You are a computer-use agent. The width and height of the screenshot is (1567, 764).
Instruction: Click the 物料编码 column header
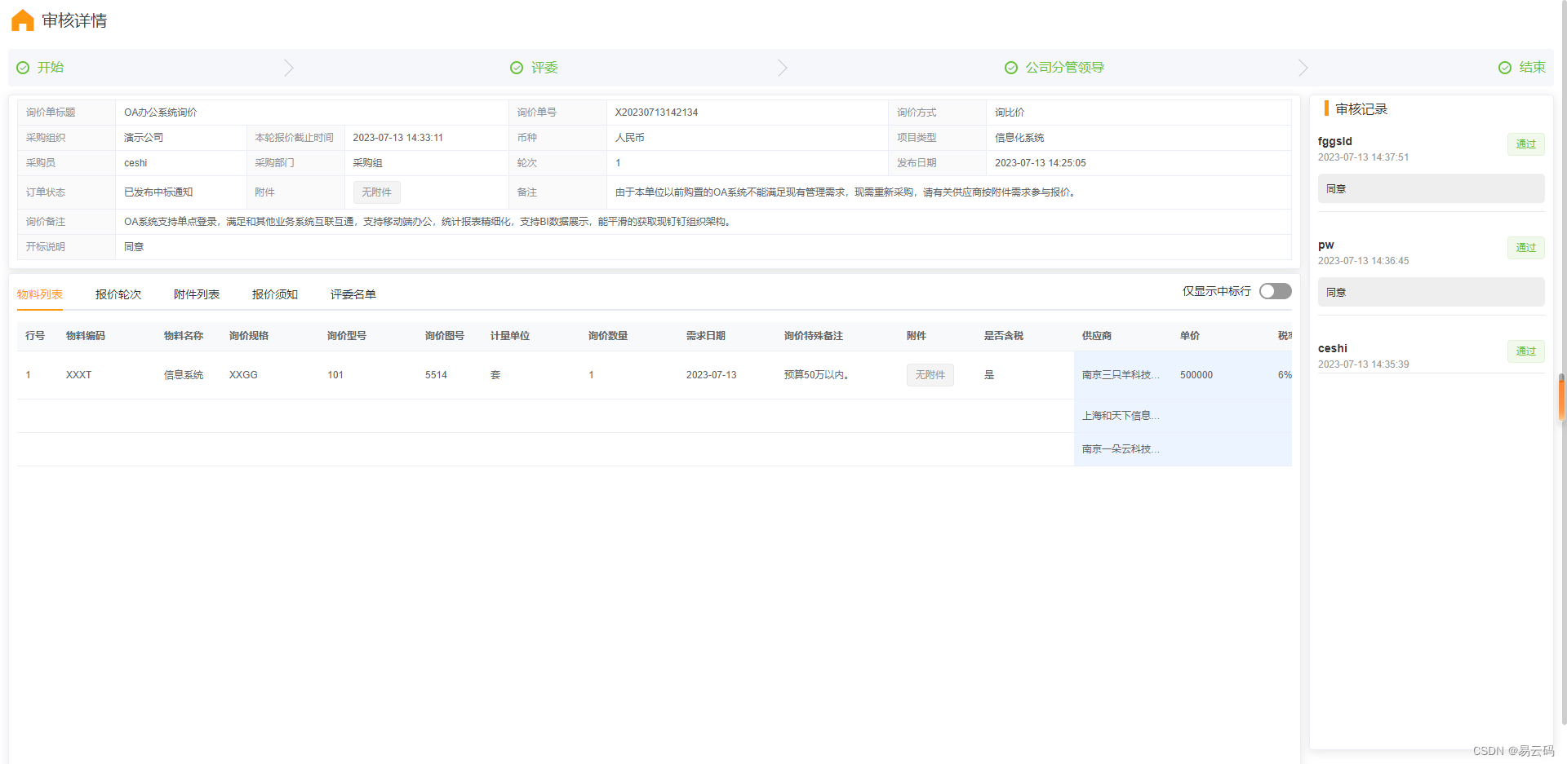click(86, 336)
